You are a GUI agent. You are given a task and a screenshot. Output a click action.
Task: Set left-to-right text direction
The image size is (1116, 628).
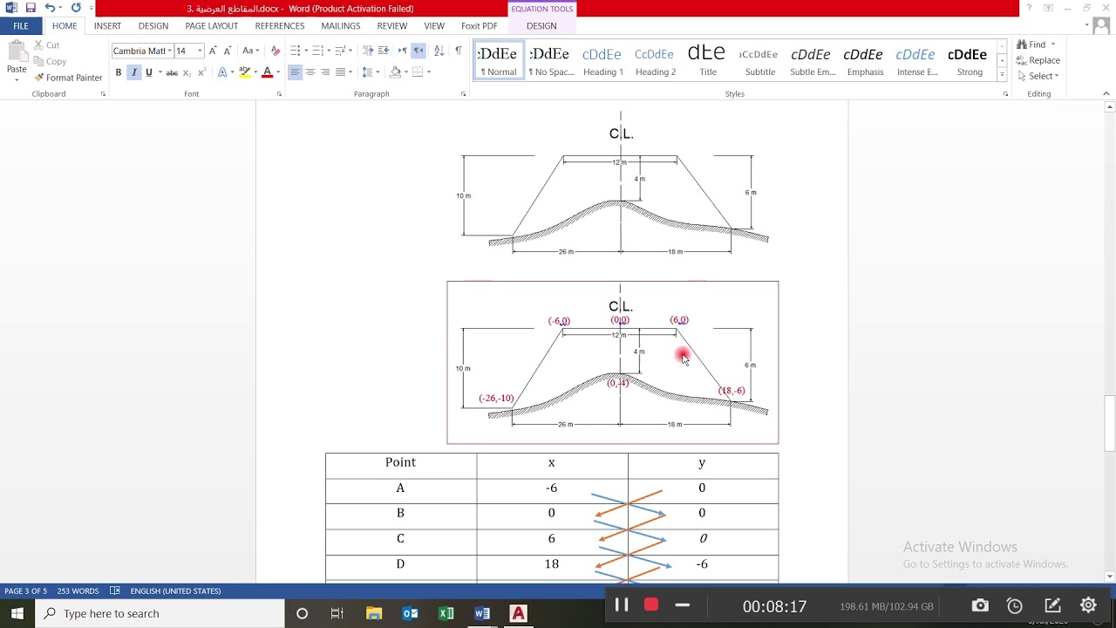403,51
